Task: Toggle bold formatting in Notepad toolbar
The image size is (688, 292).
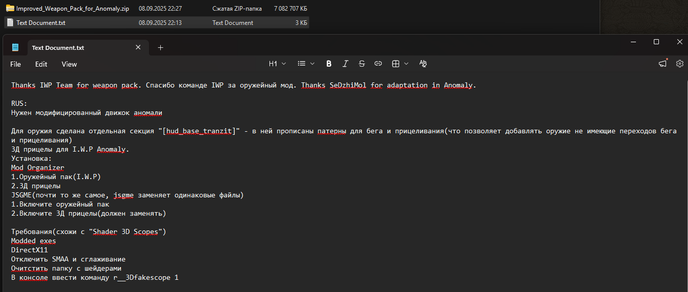Action: (x=329, y=64)
